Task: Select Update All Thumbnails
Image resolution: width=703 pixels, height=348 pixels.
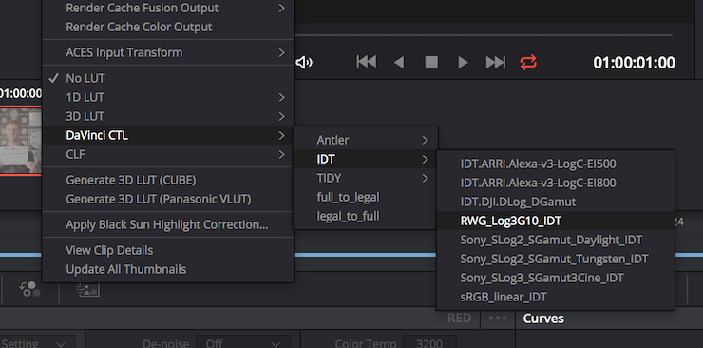Action: [168, 269]
